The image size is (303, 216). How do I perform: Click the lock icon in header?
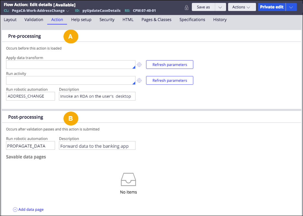click(186, 7)
